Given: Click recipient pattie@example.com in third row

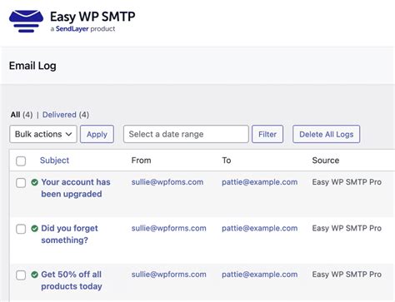Looking at the screenshot, I should [260, 275].
